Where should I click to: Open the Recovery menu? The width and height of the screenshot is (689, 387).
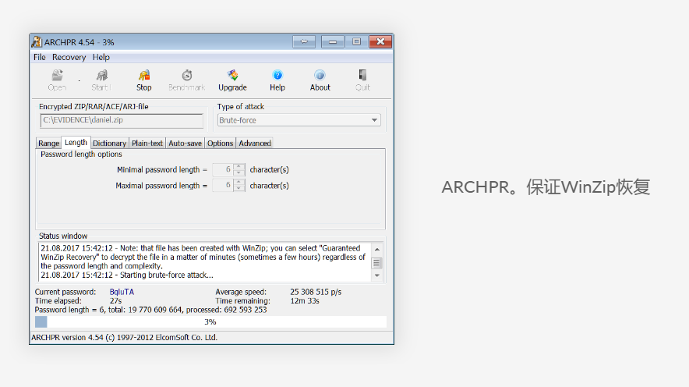(69, 57)
